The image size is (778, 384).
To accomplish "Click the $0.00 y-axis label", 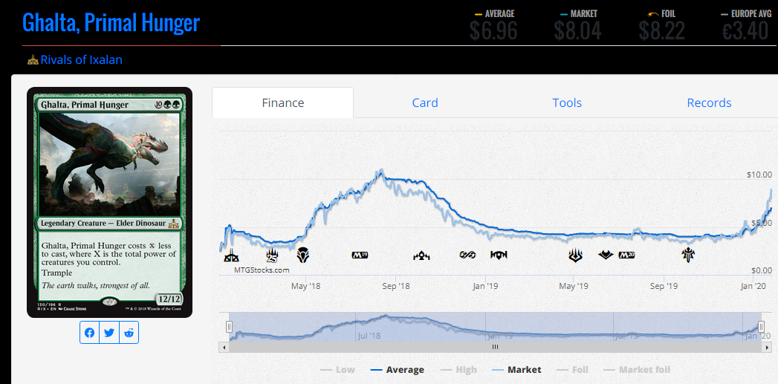I will [761, 270].
